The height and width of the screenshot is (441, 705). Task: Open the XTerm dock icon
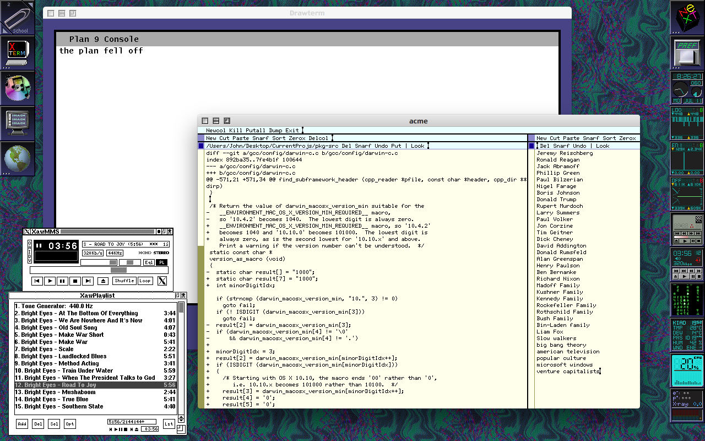[18, 53]
